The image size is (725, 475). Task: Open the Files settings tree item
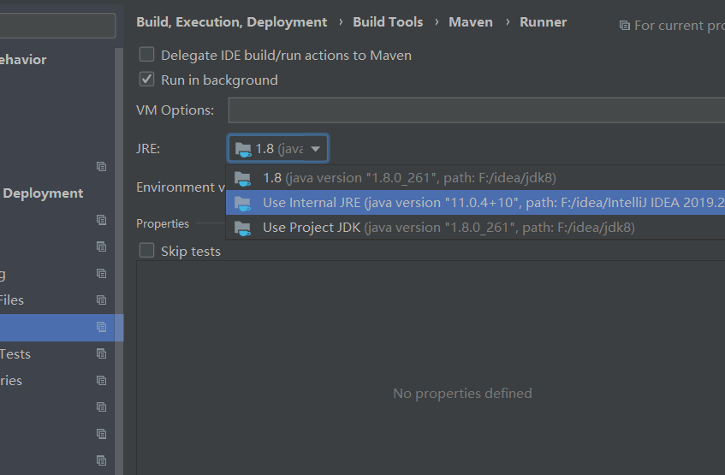click(12, 300)
